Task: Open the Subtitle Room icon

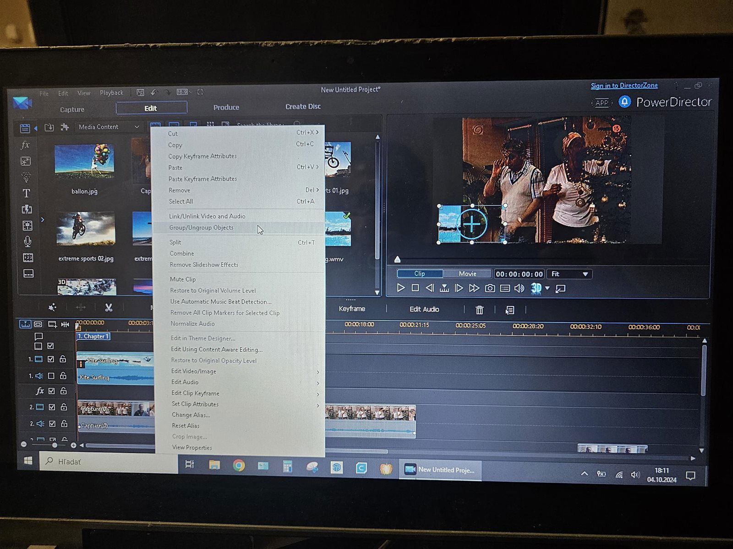Action: pos(28,274)
